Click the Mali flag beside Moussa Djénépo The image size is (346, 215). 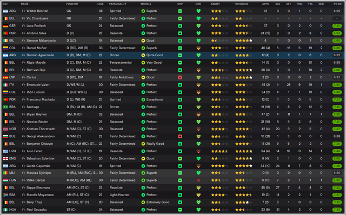5,173
